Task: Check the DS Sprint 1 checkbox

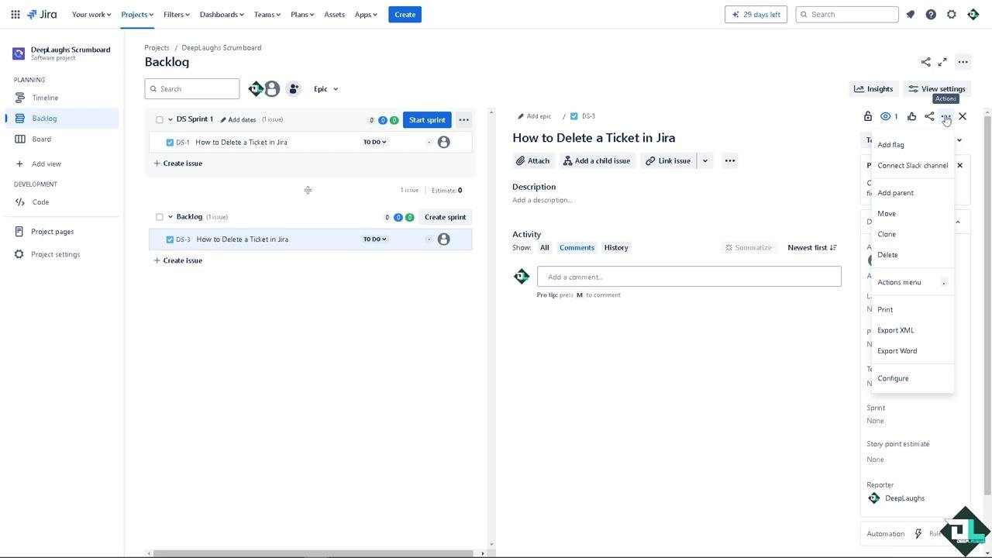Action: pyautogui.click(x=160, y=120)
